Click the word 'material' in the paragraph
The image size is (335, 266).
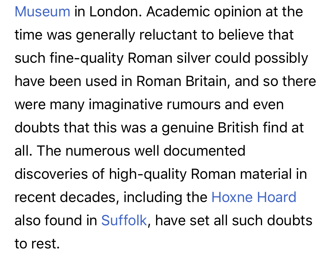pos(266,174)
